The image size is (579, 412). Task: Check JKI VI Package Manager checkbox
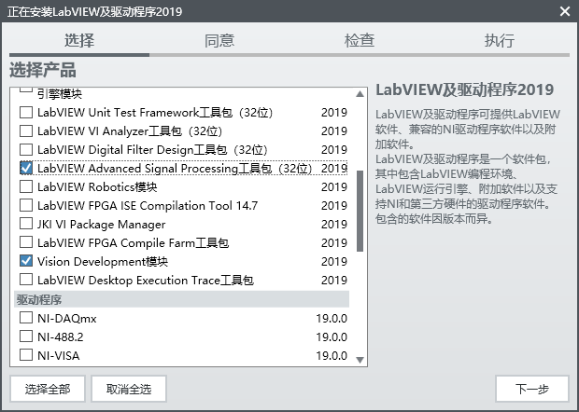26,224
